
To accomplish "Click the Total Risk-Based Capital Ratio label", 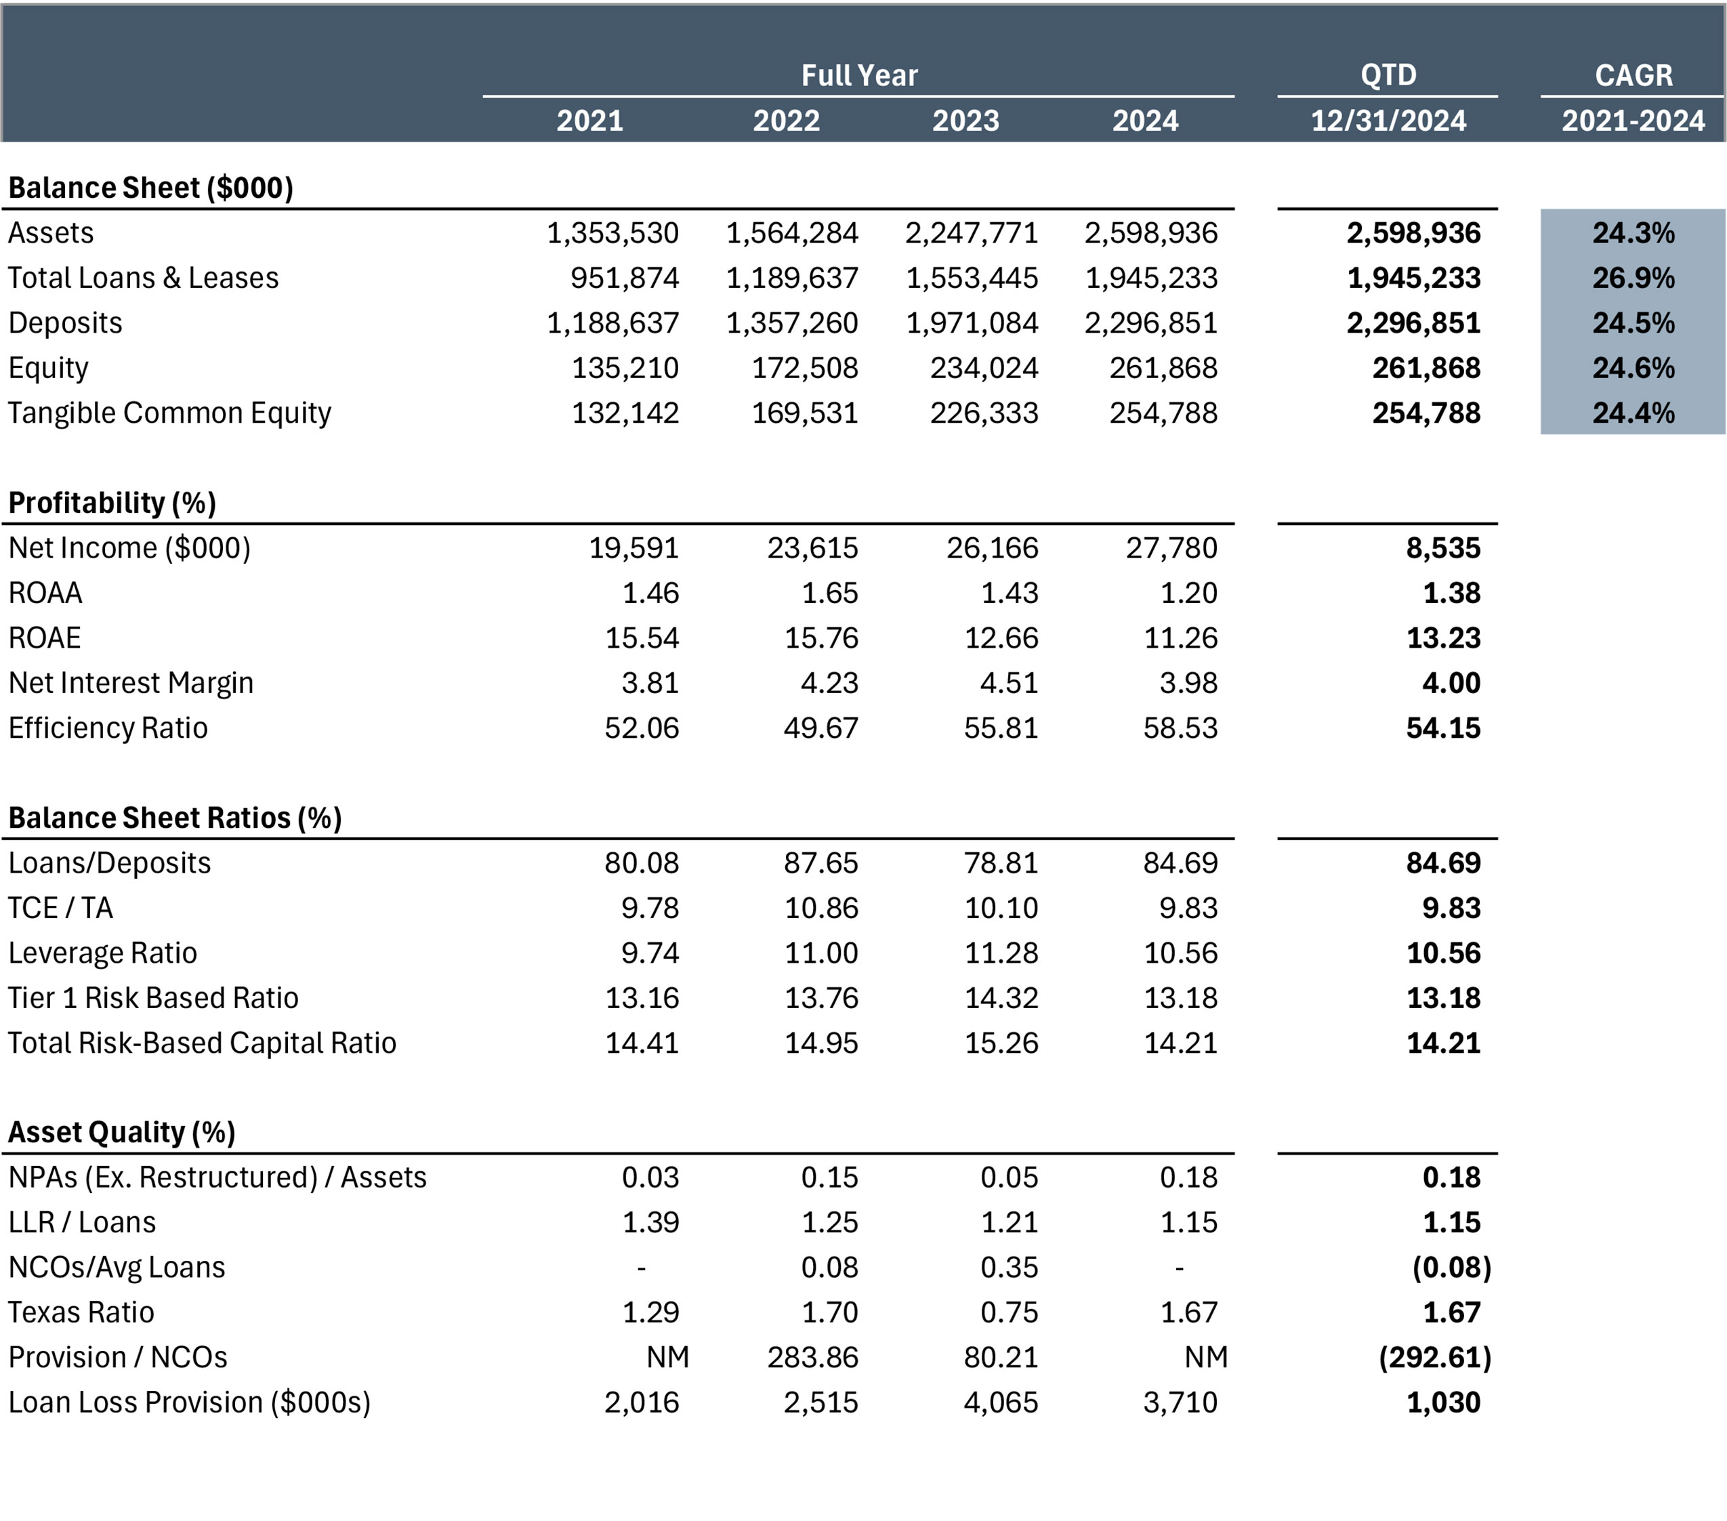I will click(x=202, y=1043).
